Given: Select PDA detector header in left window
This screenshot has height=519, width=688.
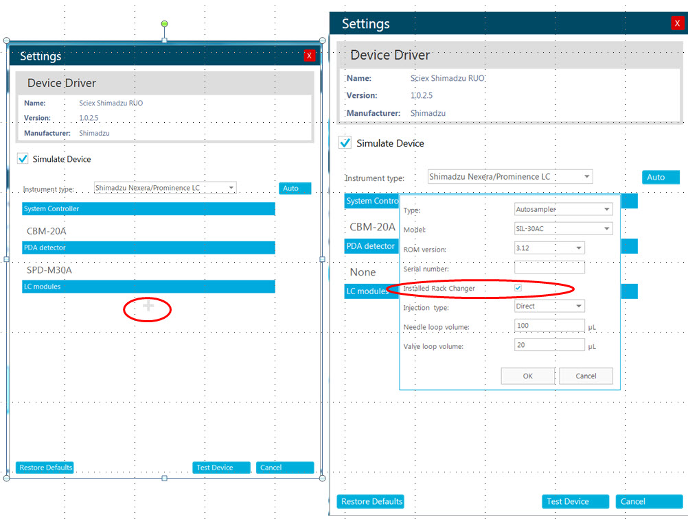Looking at the screenshot, I should click(148, 248).
